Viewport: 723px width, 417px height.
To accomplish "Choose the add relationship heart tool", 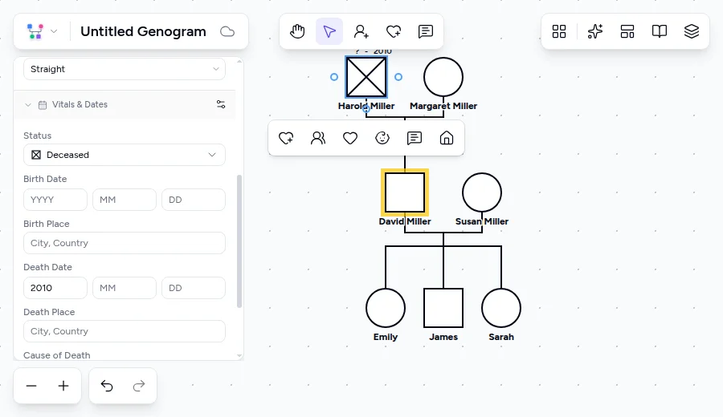I will [394, 31].
